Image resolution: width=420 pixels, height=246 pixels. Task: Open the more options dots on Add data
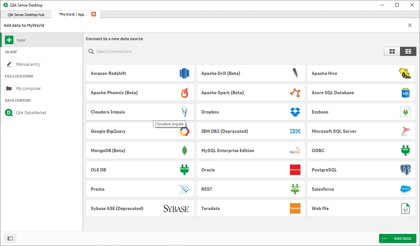[x=384, y=238]
